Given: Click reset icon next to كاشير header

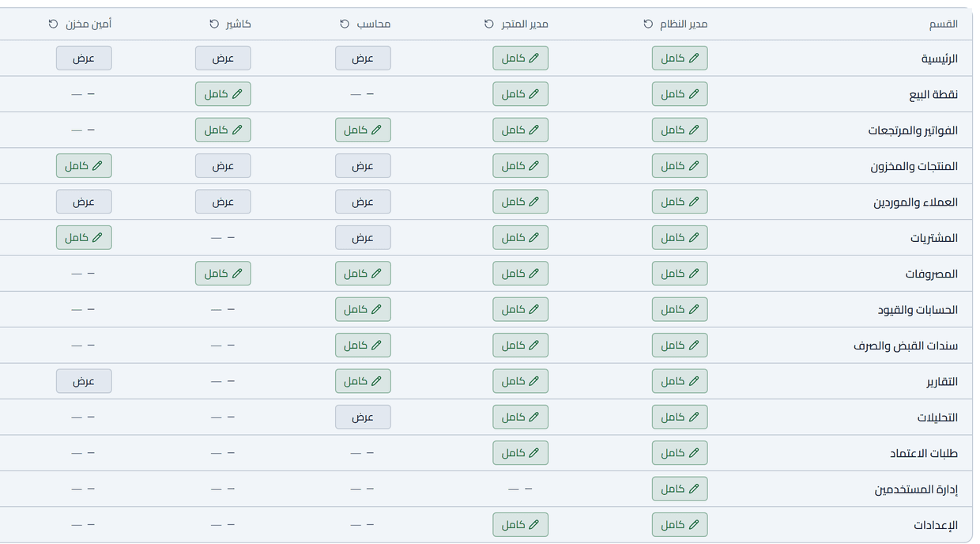Looking at the screenshot, I should [x=214, y=24].
